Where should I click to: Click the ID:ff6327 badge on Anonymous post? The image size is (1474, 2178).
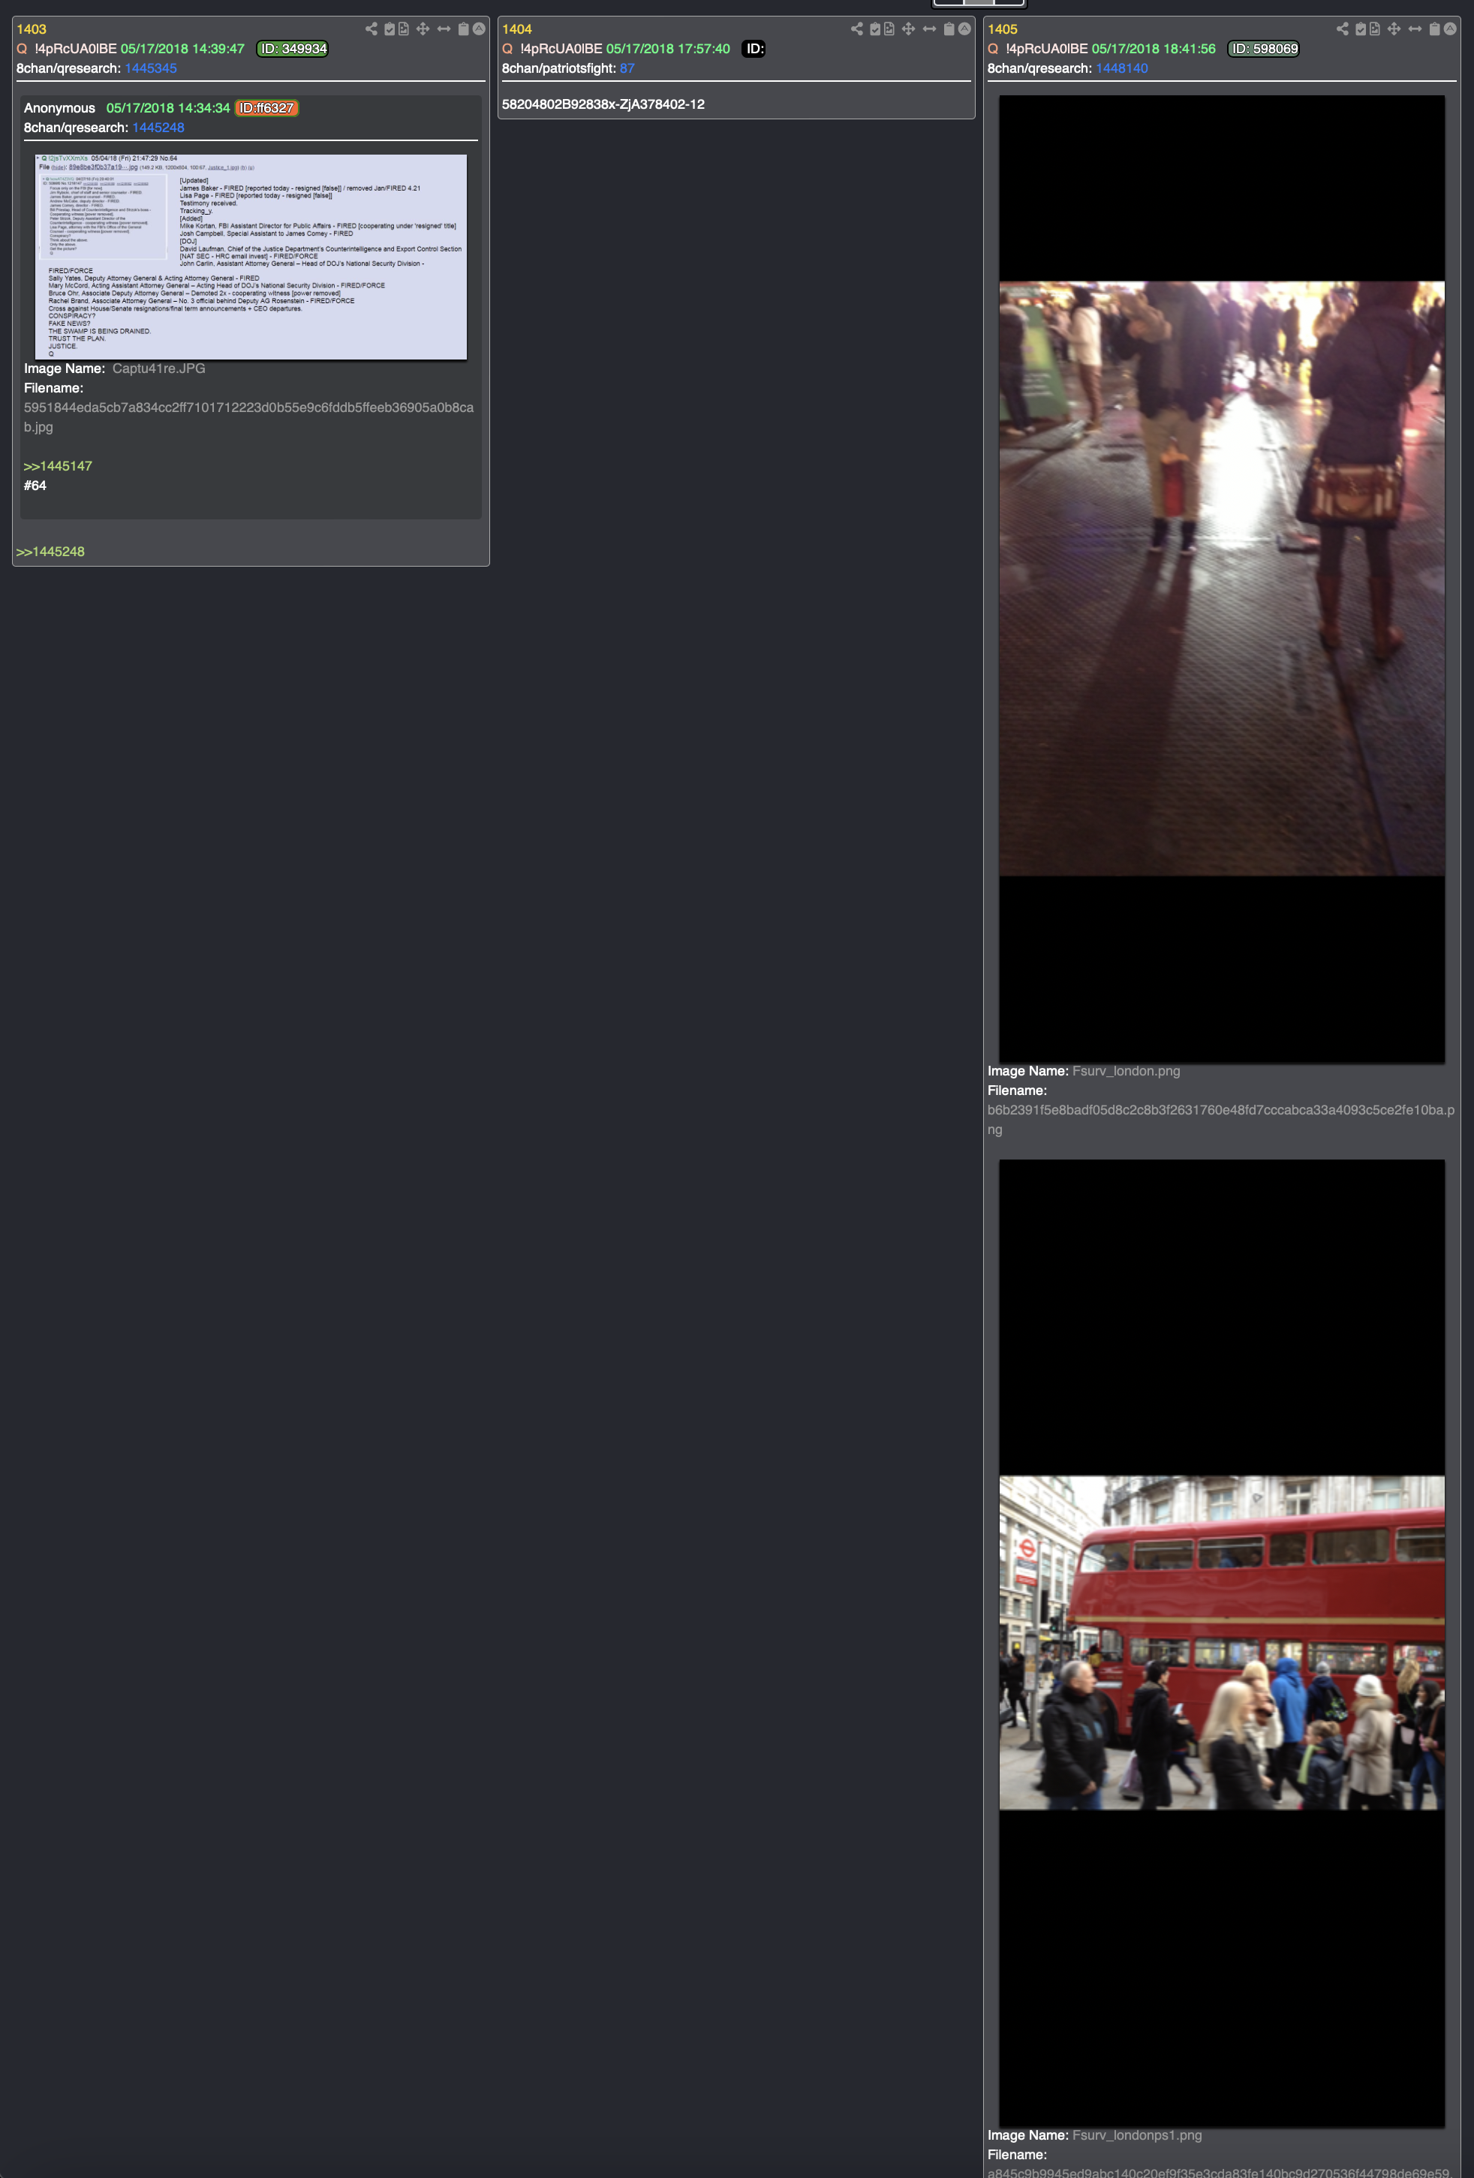click(267, 108)
